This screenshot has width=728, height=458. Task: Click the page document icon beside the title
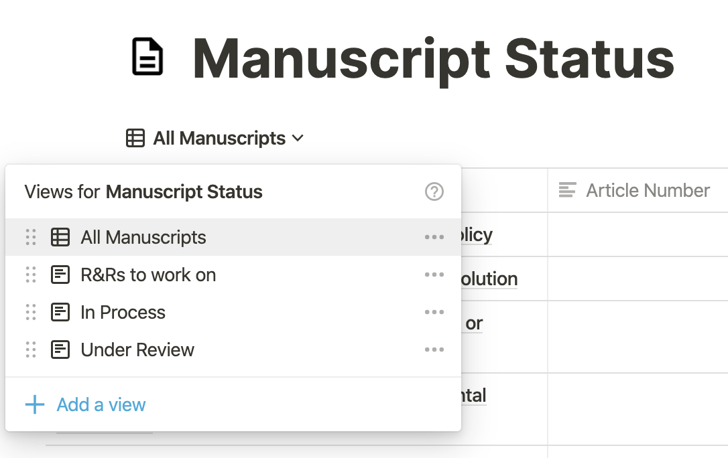pos(147,56)
